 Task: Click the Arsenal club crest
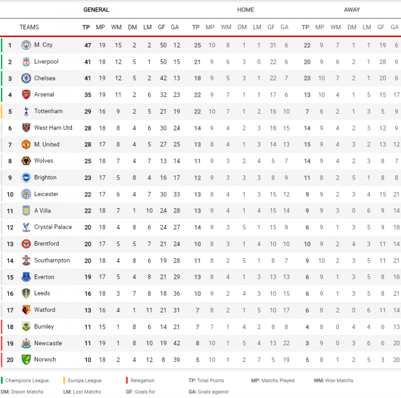[x=26, y=95]
